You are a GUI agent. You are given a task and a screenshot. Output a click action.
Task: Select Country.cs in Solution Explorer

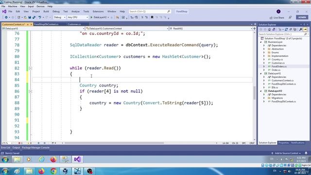point(277,59)
